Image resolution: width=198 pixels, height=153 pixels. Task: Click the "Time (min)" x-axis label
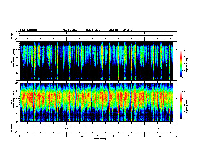click(100, 139)
